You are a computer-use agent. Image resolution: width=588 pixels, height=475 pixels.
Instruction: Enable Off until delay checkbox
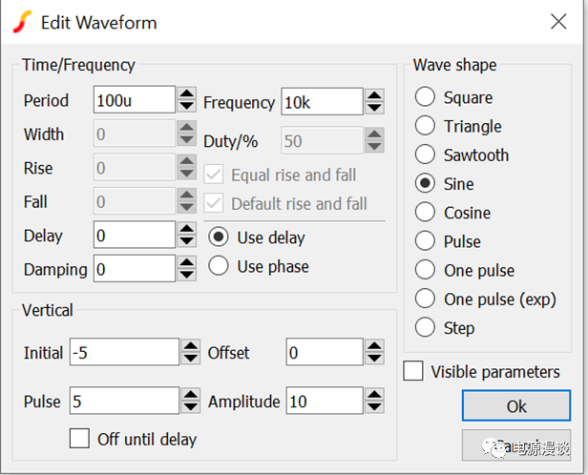(80, 439)
